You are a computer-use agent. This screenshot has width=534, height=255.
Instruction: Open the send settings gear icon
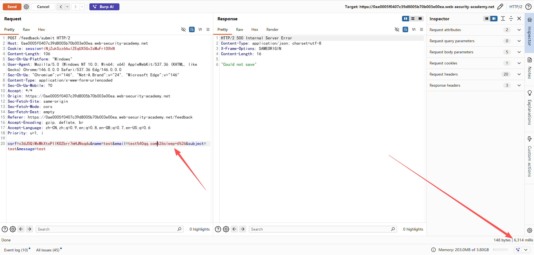click(26, 7)
